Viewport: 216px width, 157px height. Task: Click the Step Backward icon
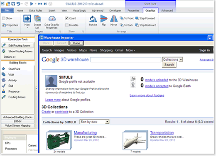137,25
